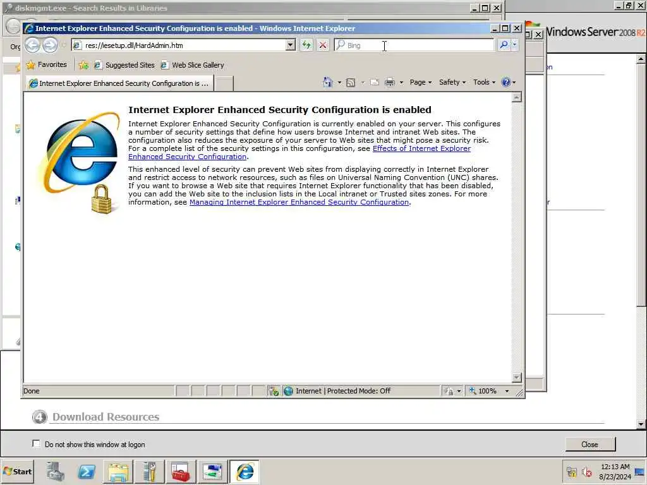Click the Start button

(17, 471)
